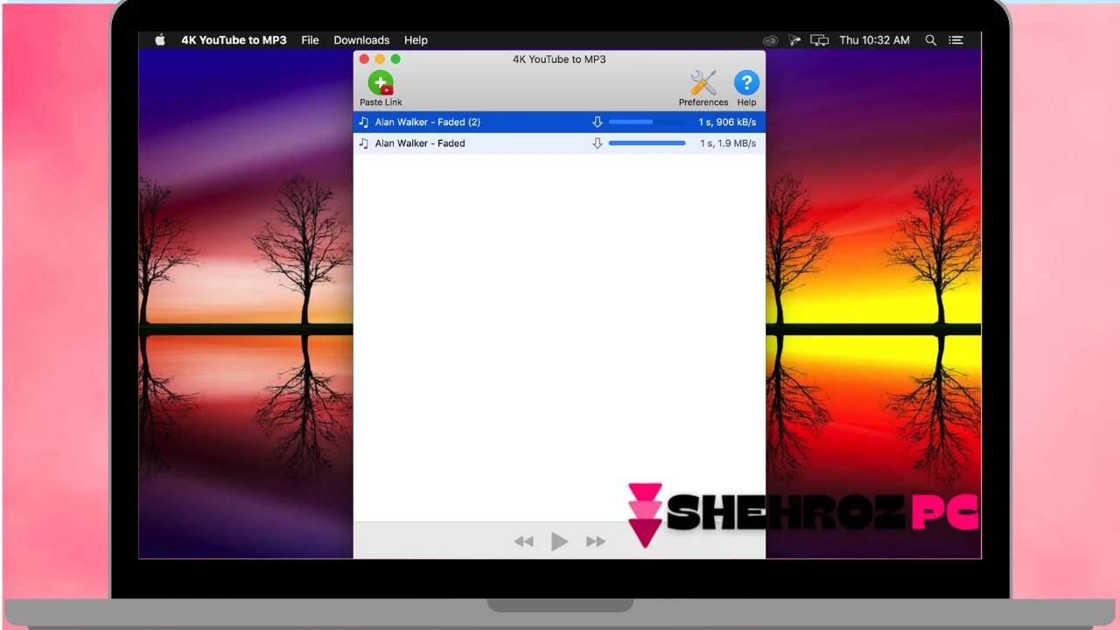The width and height of the screenshot is (1120, 630).
Task: Open the File menu
Action: pyautogui.click(x=310, y=40)
